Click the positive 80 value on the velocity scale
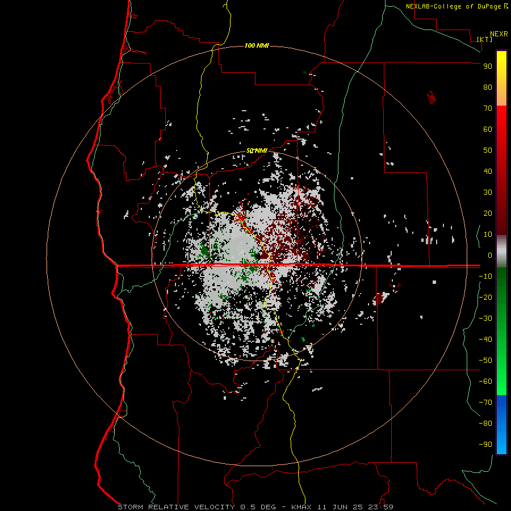Image resolution: width=511 pixels, height=511 pixels. [x=488, y=87]
